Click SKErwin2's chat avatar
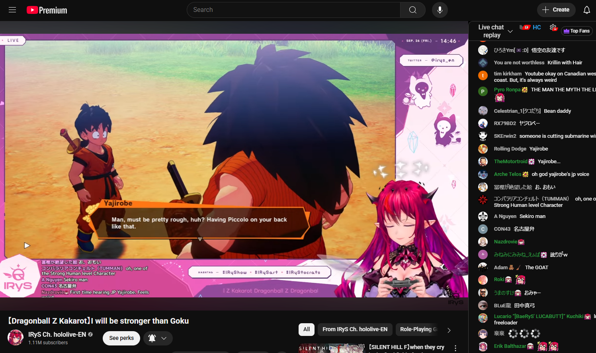 point(483,136)
